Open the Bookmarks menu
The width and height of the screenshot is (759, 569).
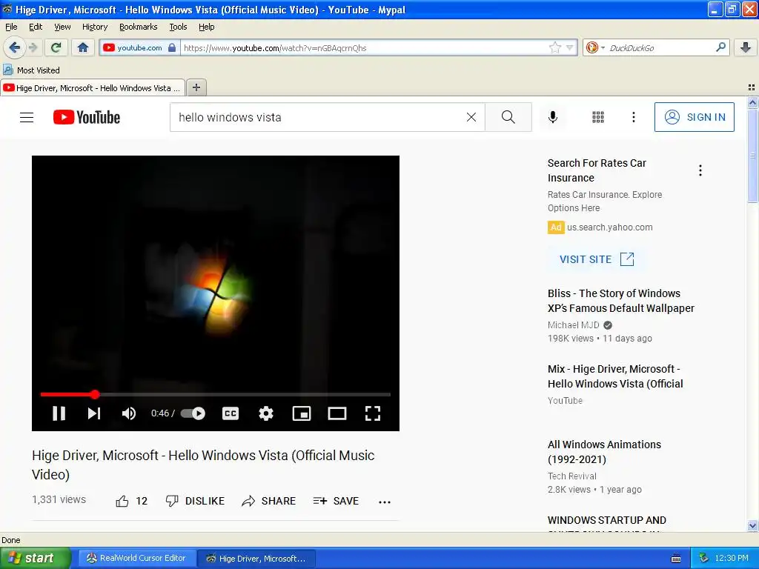[139, 27]
